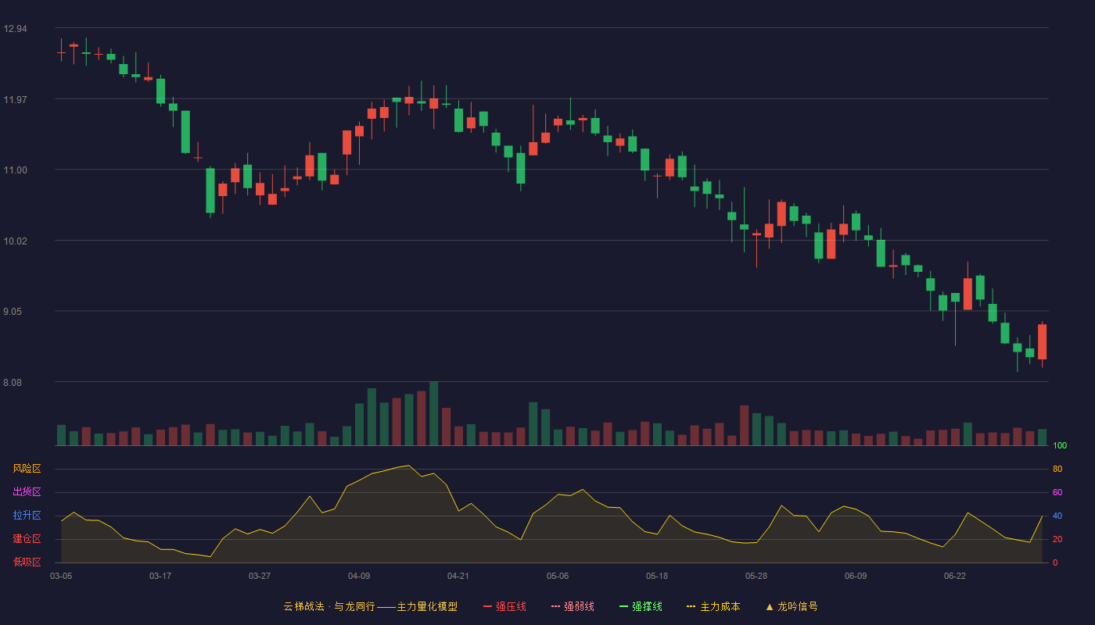Click the 低吸区 zone label

[x=27, y=562]
